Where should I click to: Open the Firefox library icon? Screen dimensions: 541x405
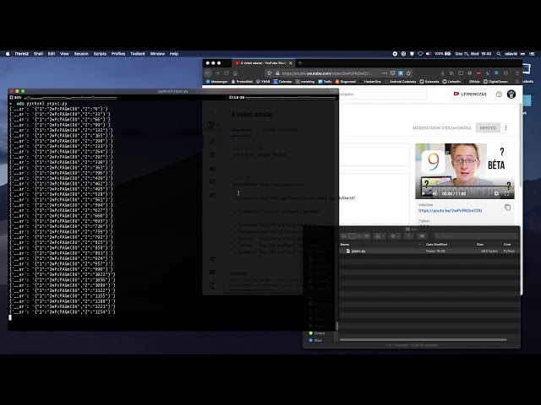451,73
